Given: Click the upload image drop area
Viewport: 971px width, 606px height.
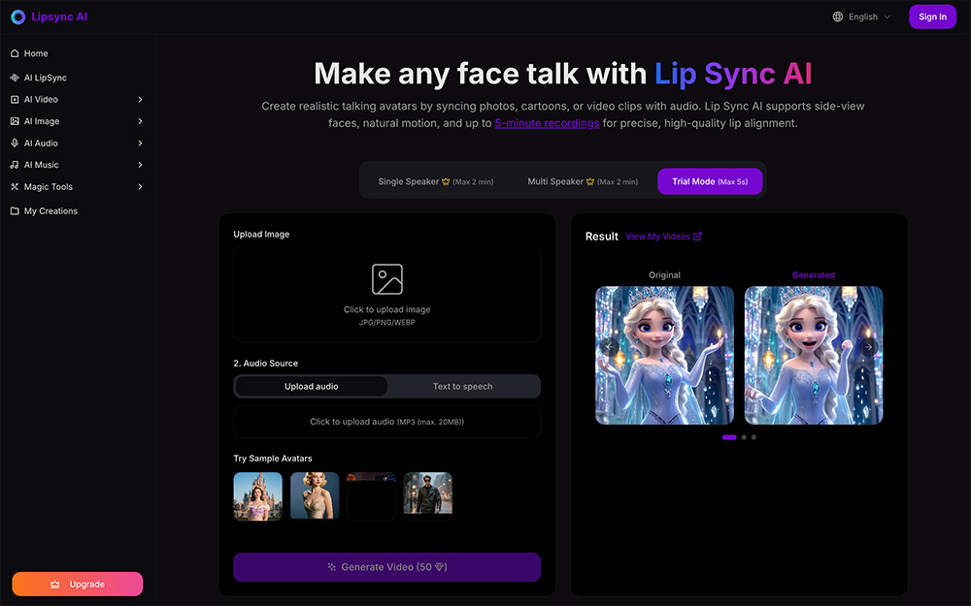Looking at the screenshot, I should click(387, 294).
